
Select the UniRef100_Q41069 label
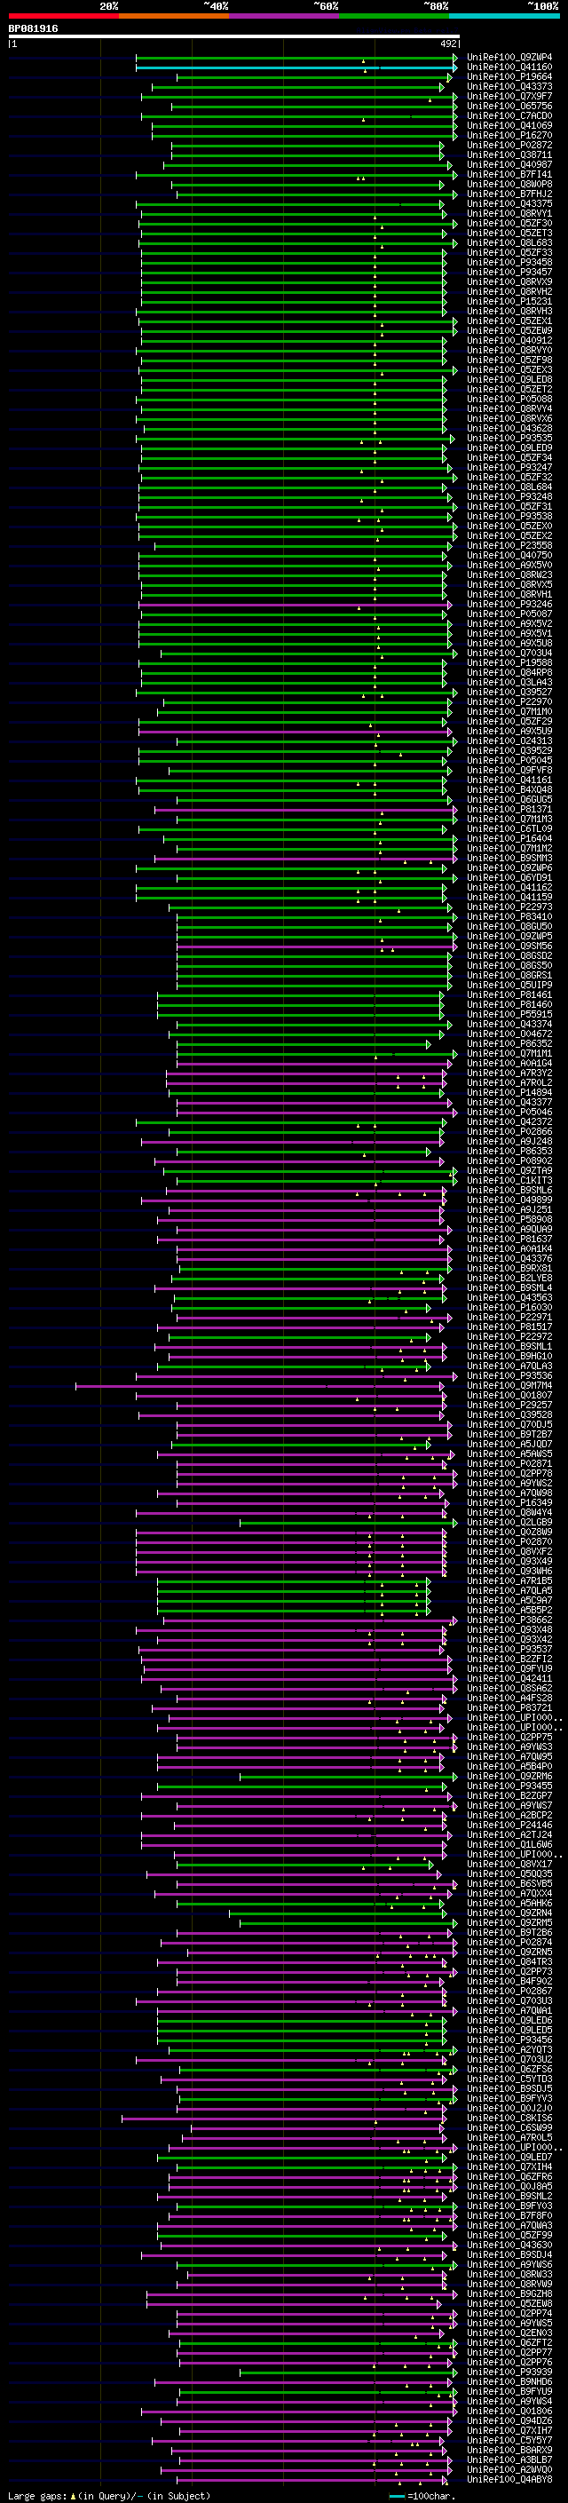click(509, 125)
